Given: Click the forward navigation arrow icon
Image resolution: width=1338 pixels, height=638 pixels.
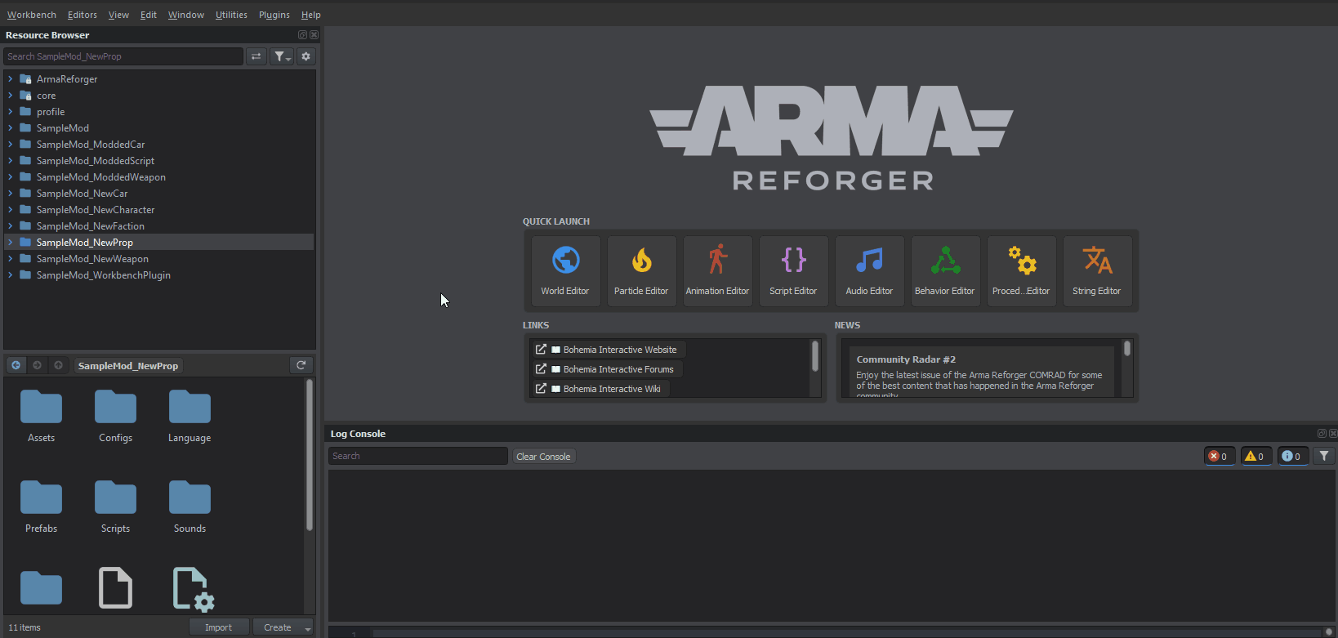Looking at the screenshot, I should (37, 365).
